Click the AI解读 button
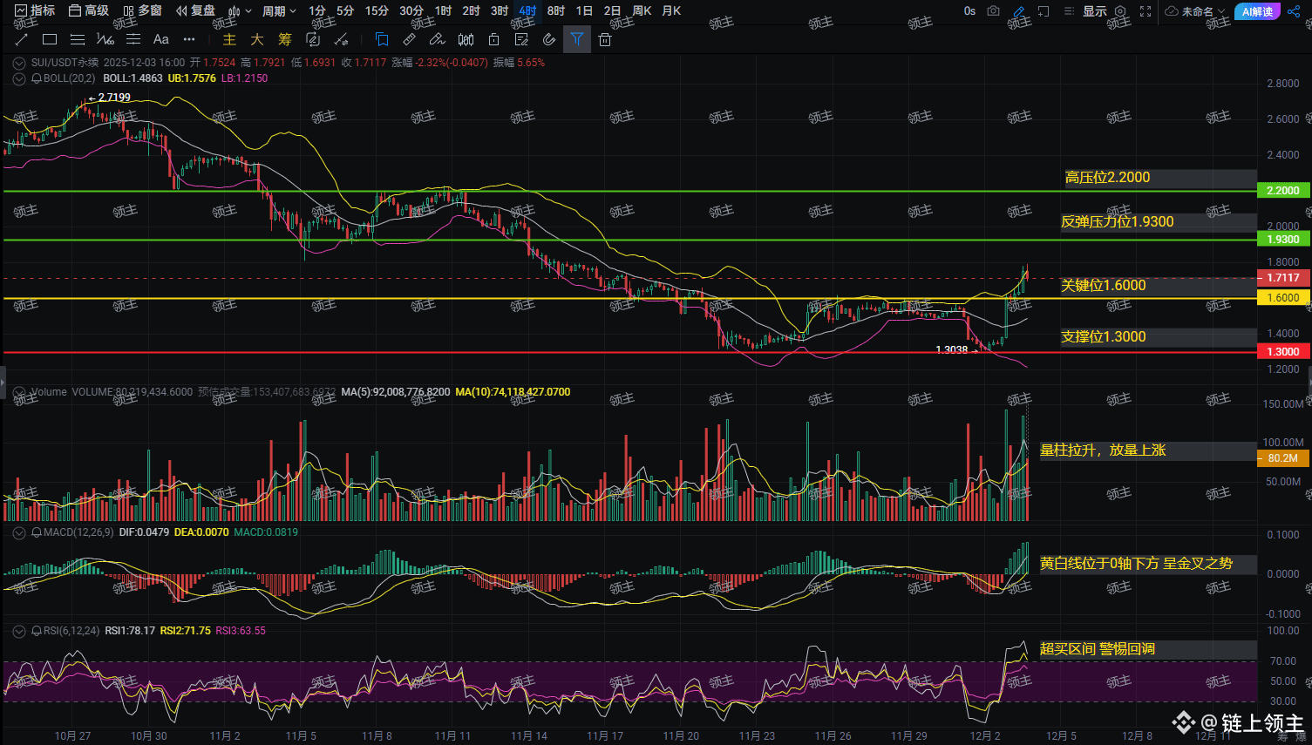The width and height of the screenshot is (1312, 745). (x=1257, y=11)
